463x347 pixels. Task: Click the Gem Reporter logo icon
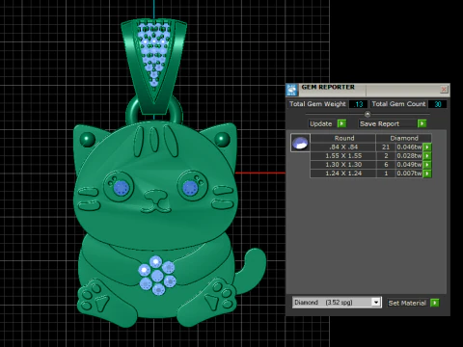(292, 90)
